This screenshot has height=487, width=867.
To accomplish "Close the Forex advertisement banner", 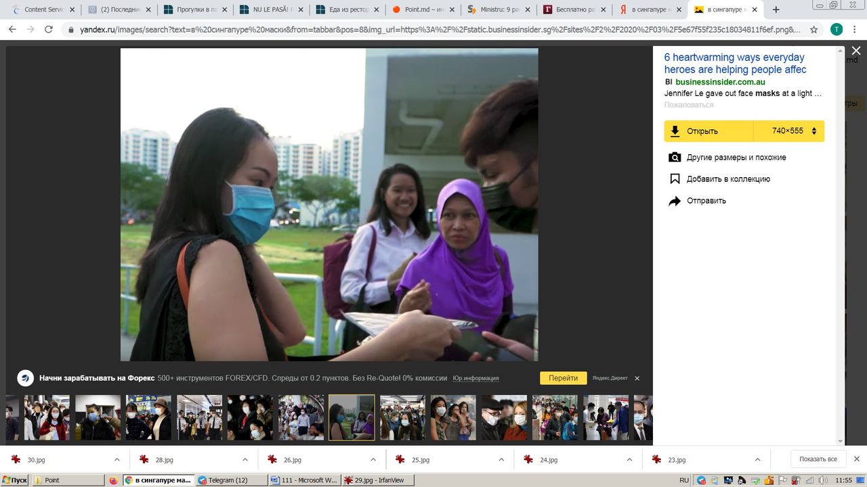I will 637,378.
